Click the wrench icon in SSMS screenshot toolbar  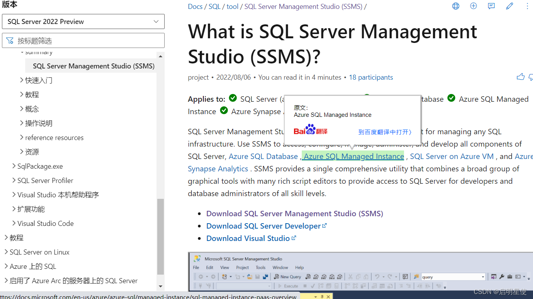pos(502,277)
